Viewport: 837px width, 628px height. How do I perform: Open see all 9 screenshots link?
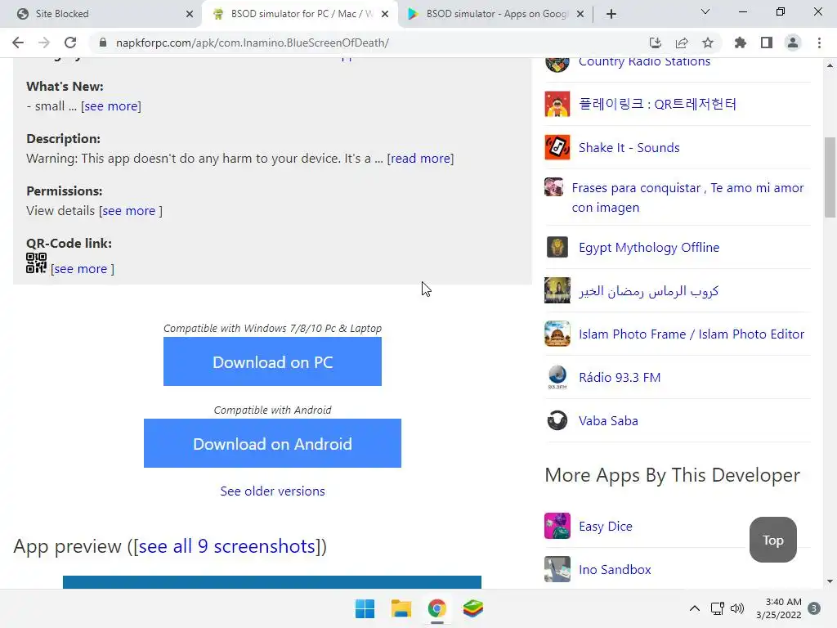click(227, 546)
